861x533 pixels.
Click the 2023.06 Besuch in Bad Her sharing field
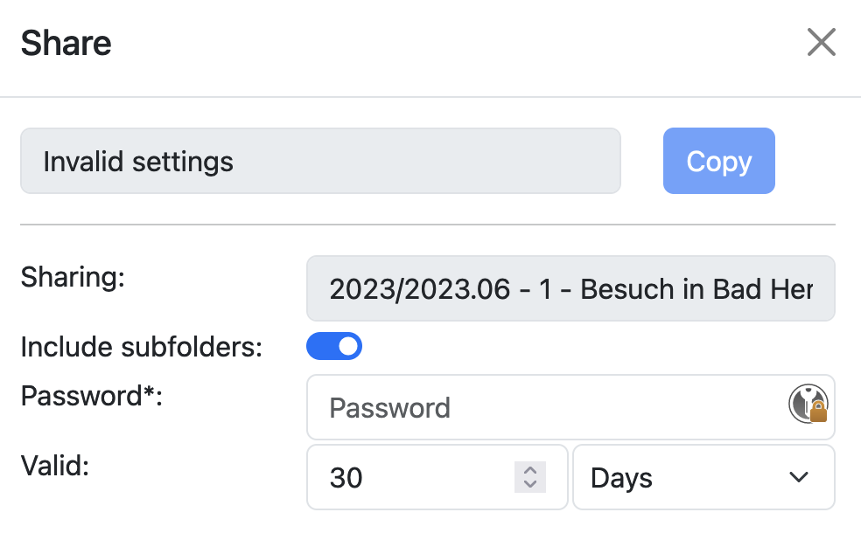click(570, 288)
